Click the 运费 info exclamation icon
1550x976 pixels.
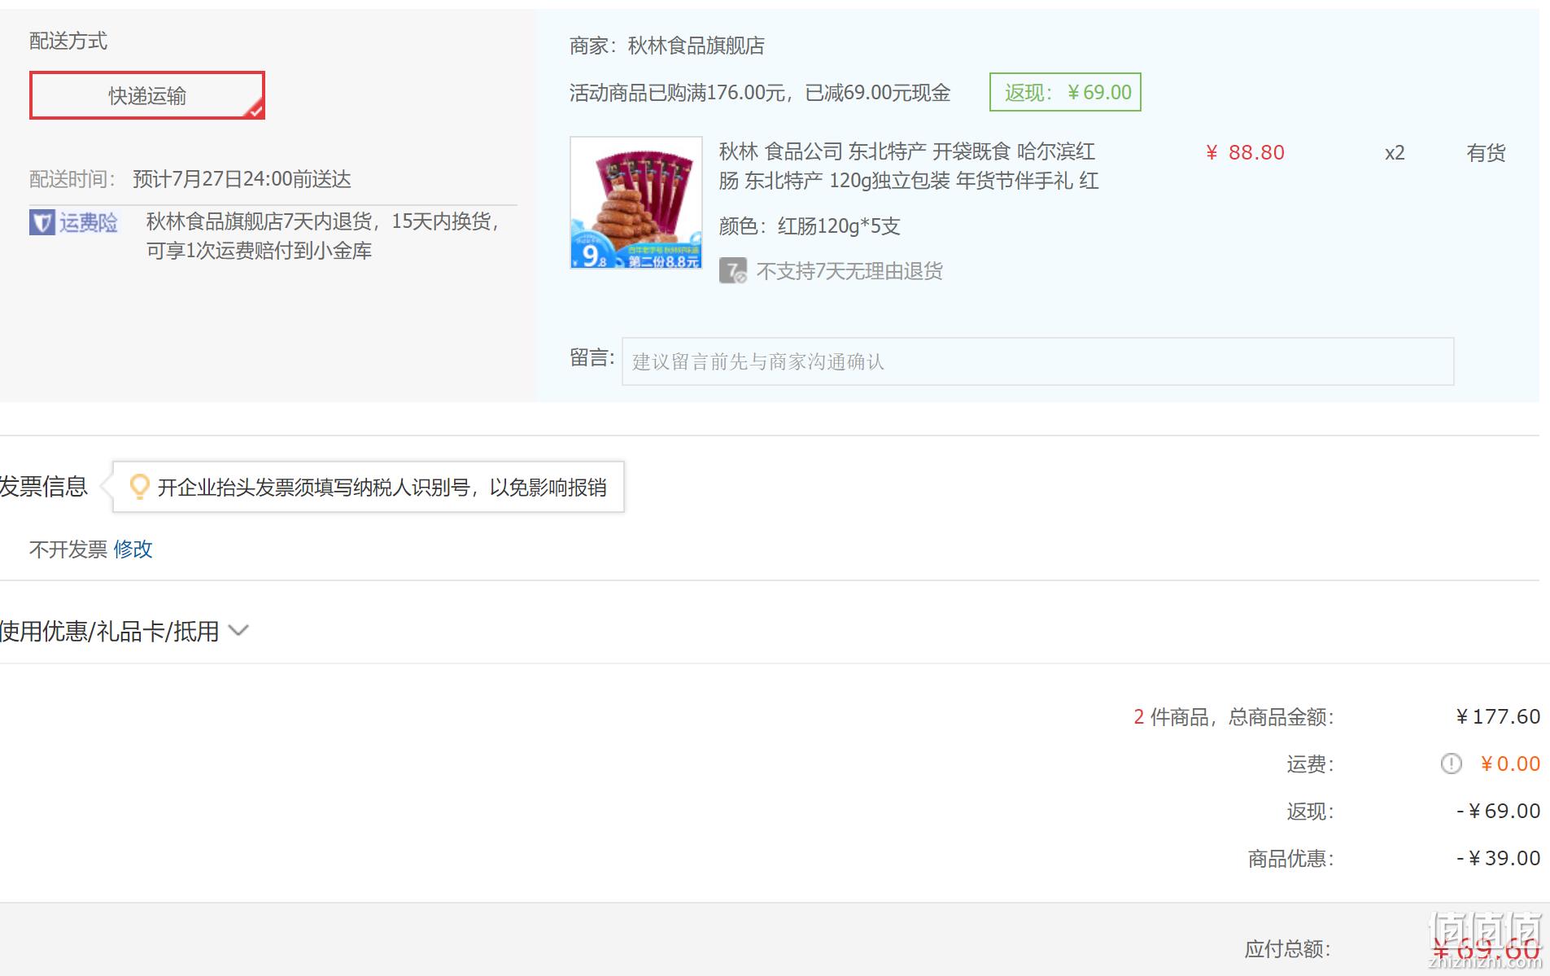(x=1452, y=764)
